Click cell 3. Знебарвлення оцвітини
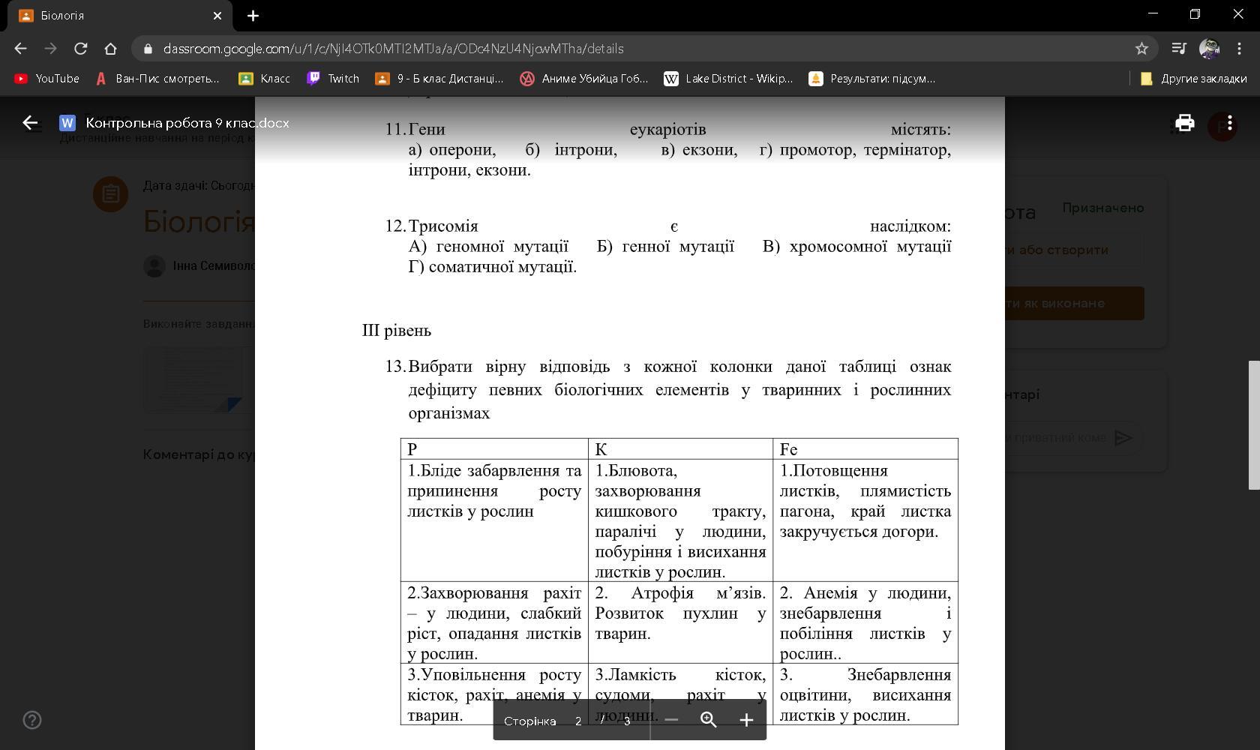1260x750 pixels. pyautogui.click(x=865, y=694)
